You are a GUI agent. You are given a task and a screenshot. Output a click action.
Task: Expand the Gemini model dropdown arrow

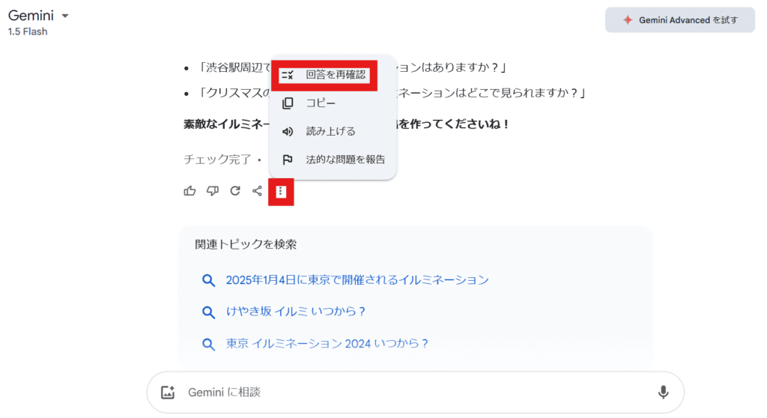(65, 16)
